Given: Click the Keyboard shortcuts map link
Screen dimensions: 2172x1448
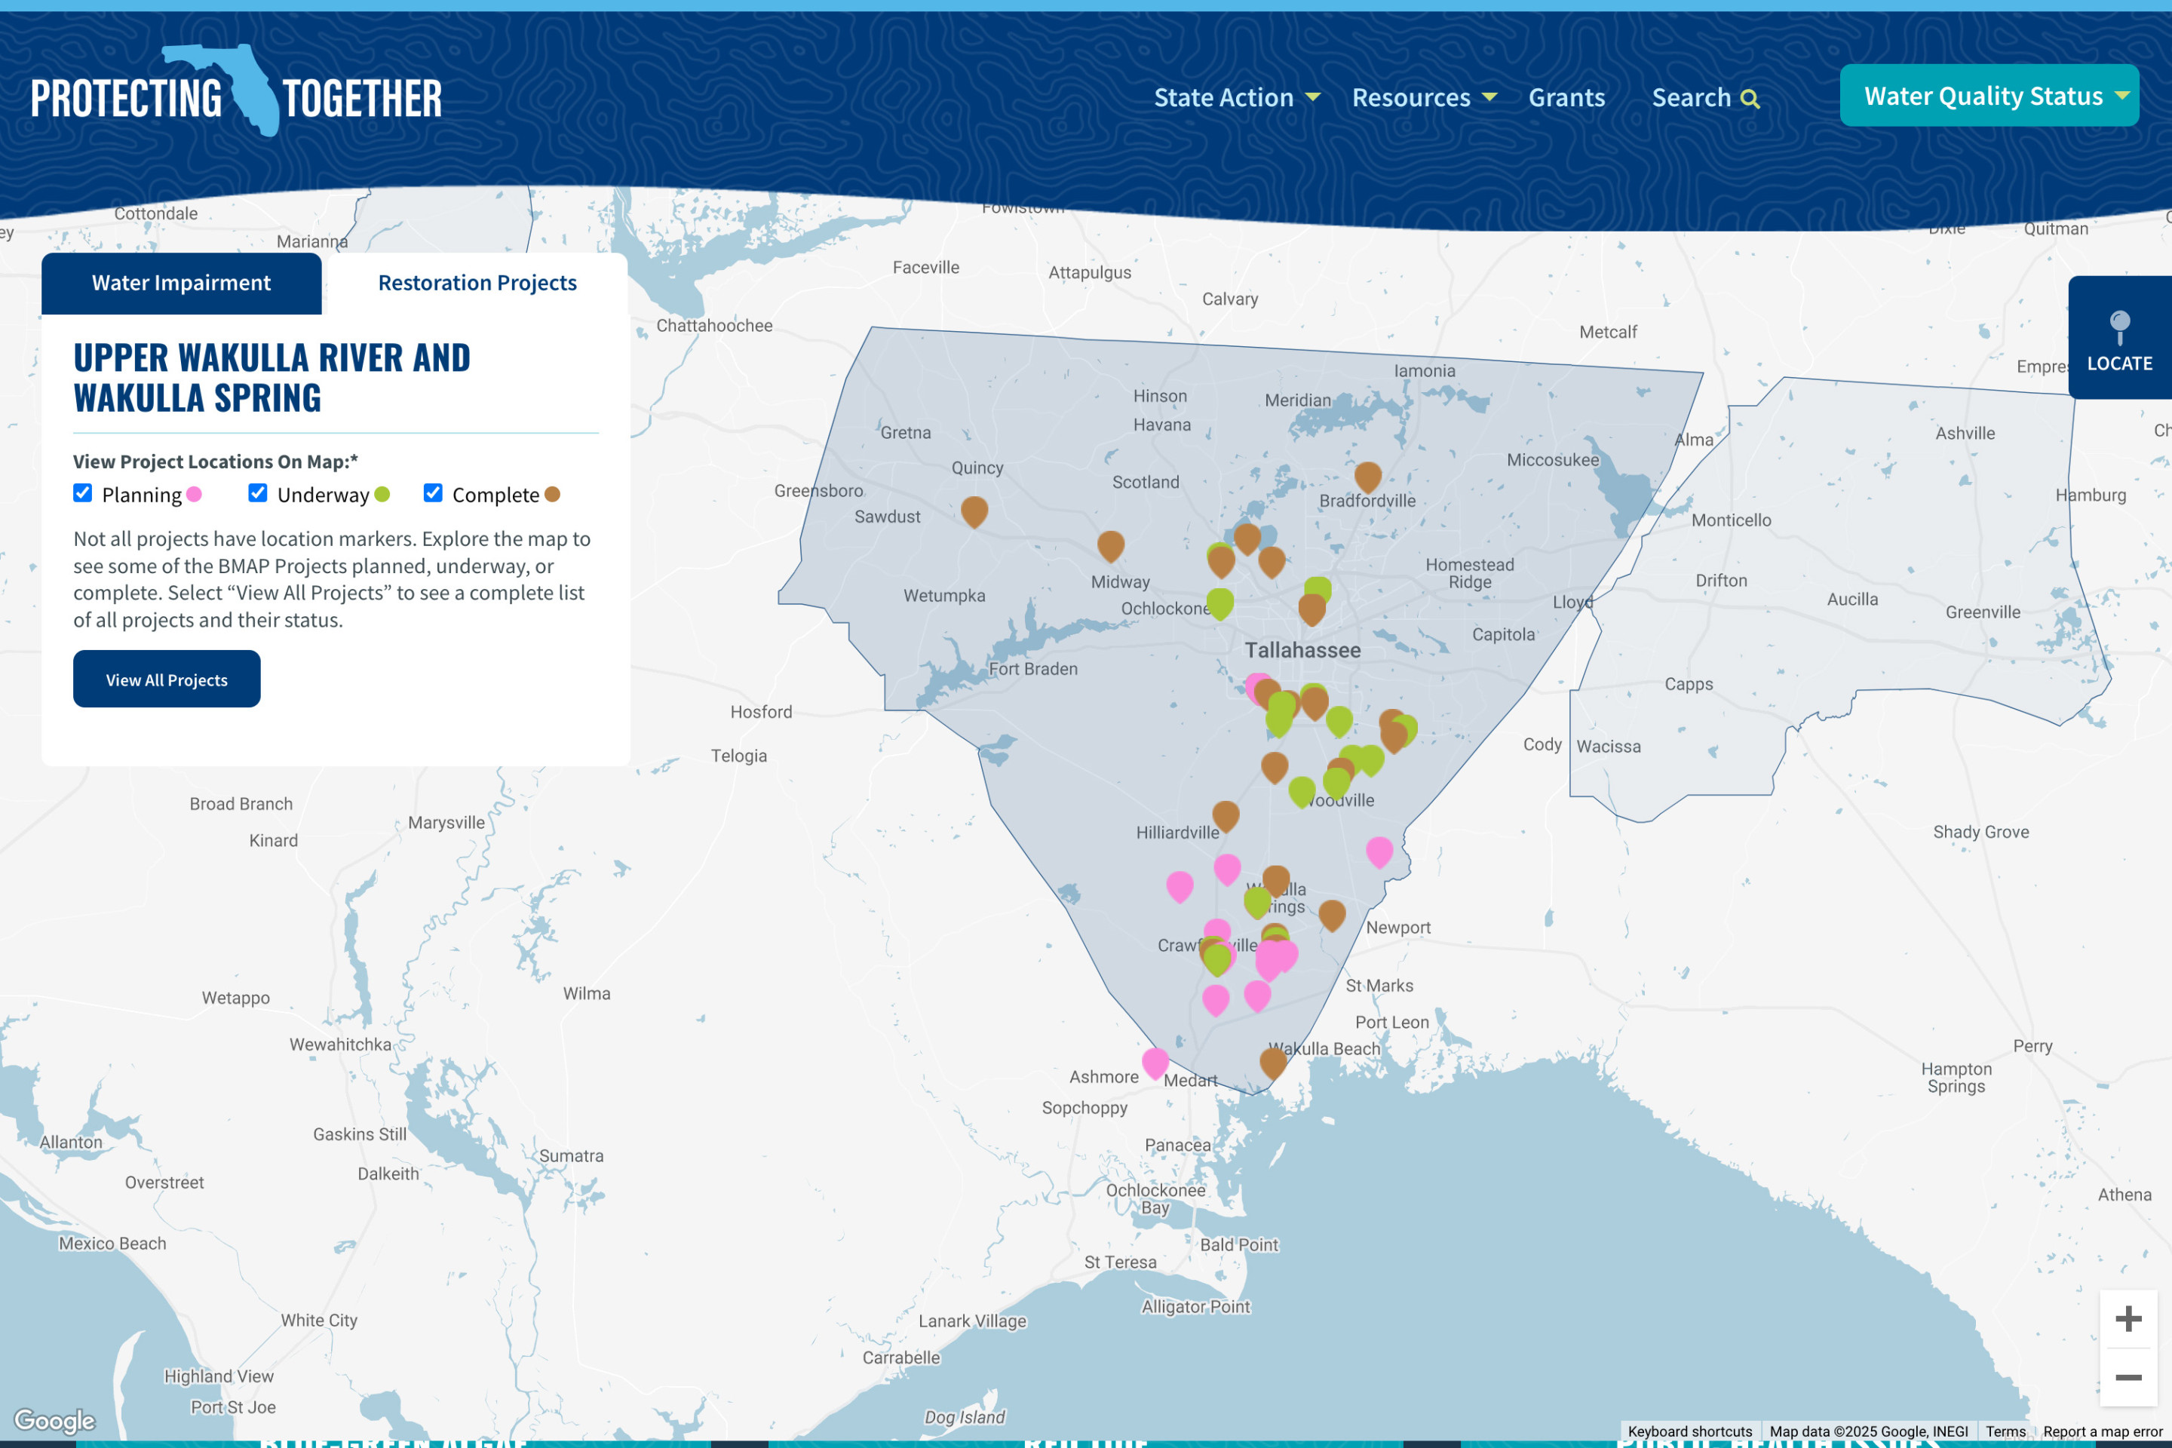Looking at the screenshot, I should click(x=1689, y=1431).
